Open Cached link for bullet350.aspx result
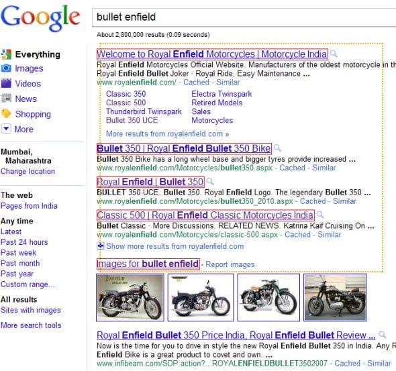Viewport: 396px width, 371px height. (x=292, y=168)
